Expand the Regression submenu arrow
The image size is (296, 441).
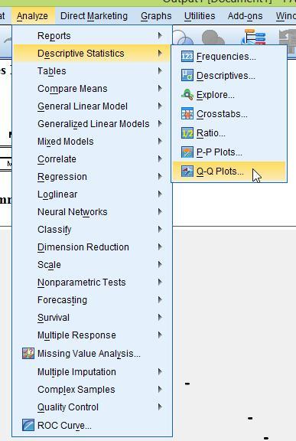click(160, 176)
